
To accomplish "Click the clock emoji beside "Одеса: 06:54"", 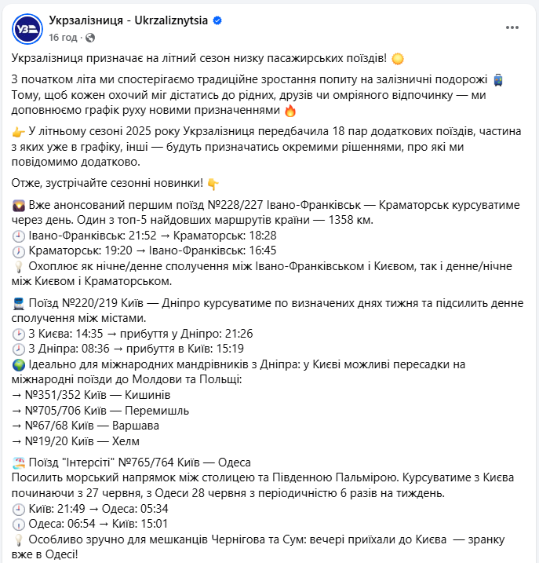I will (x=19, y=523).
